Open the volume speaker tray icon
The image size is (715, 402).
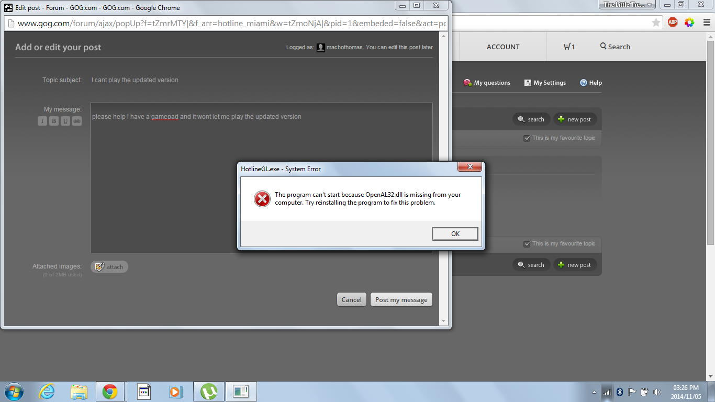point(657,392)
